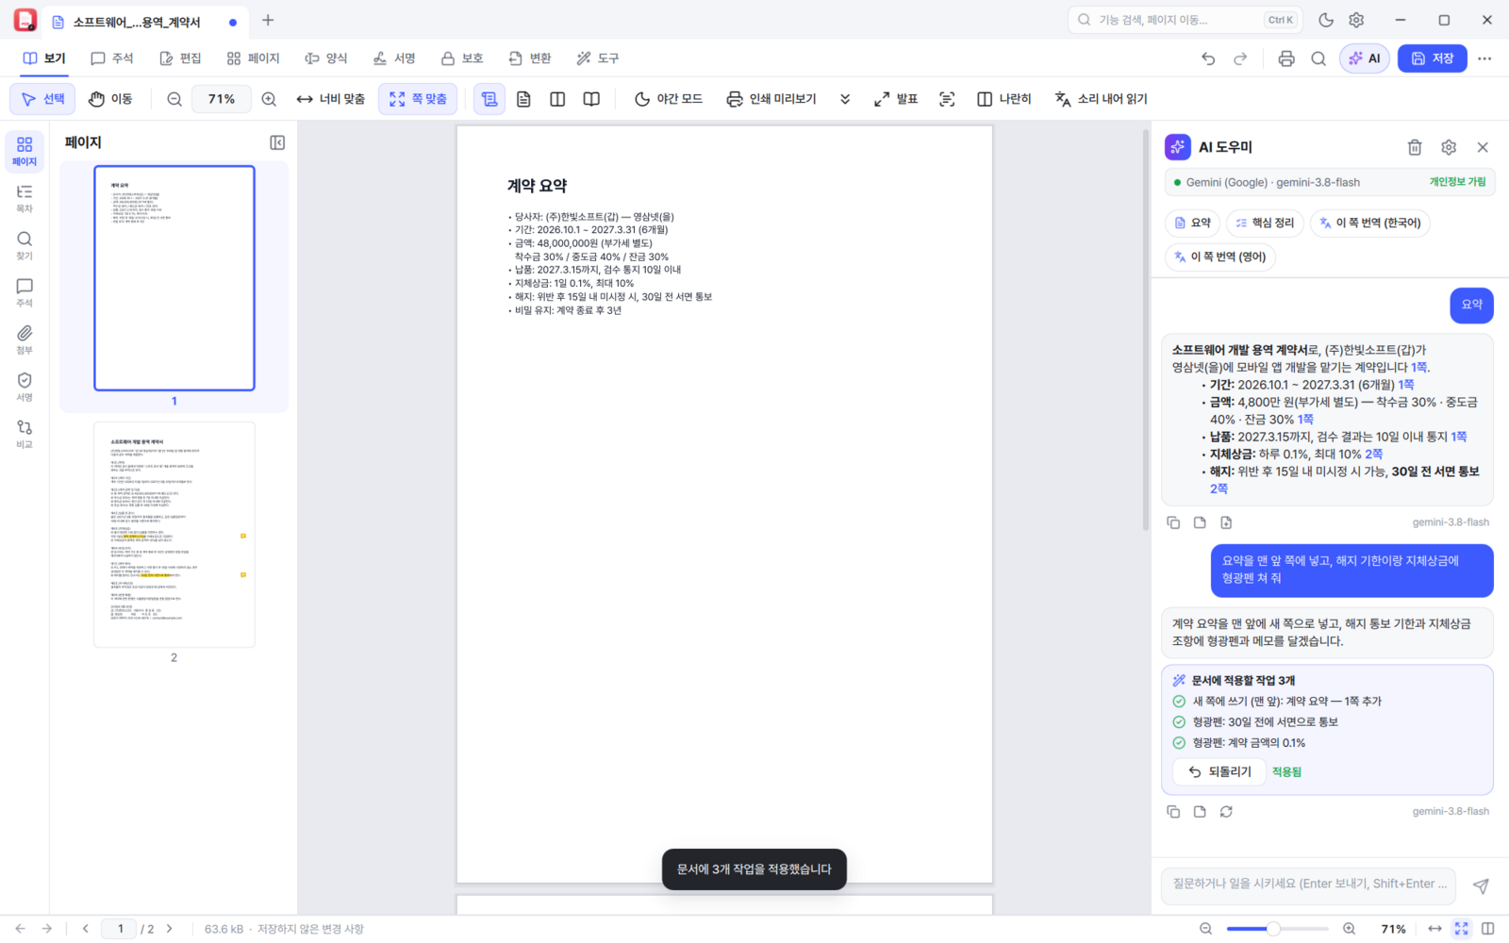The width and height of the screenshot is (1509, 943).
Task: Click the zoom in magnifier in the toolbar
Action: pyautogui.click(x=269, y=99)
